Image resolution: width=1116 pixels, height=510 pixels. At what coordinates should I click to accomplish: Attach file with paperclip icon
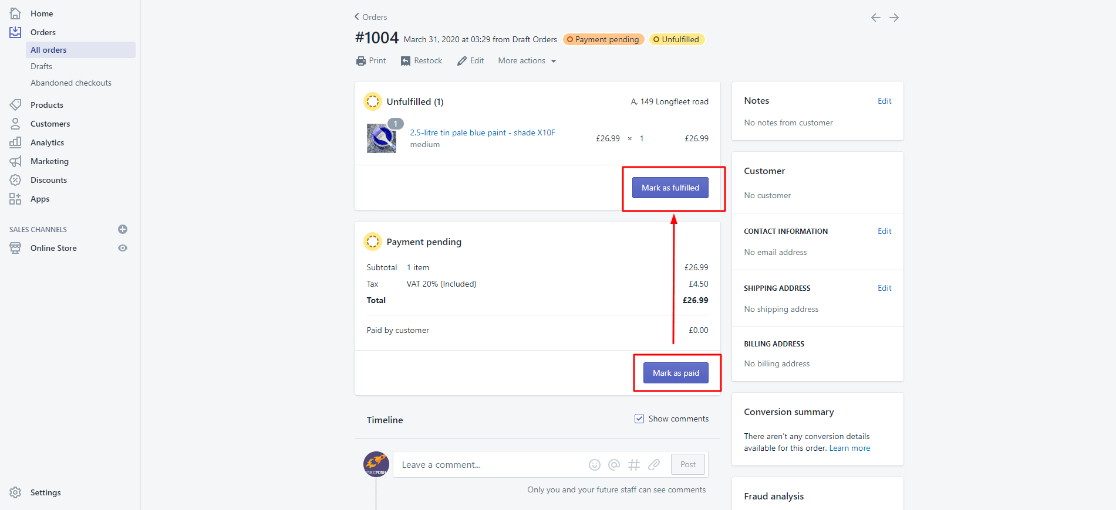click(x=654, y=465)
